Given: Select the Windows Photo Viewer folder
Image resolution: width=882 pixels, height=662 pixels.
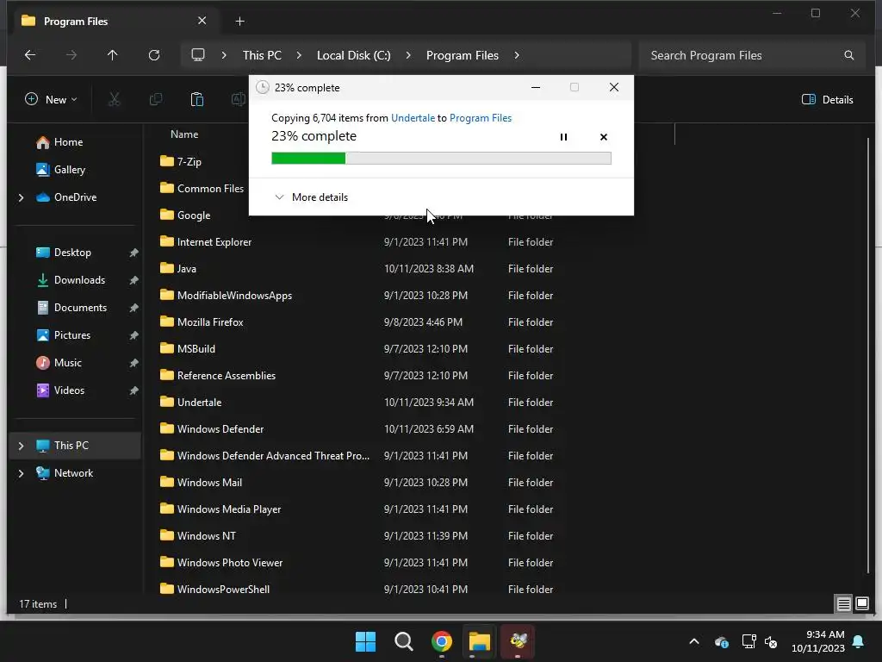Looking at the screenshot, I should point(230,562).
